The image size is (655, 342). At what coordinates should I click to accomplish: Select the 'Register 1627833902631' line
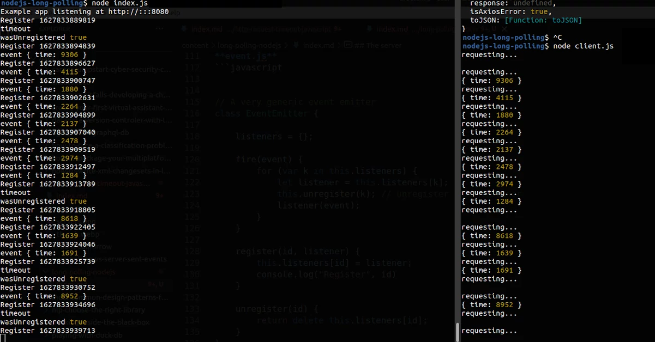point(48,98)
